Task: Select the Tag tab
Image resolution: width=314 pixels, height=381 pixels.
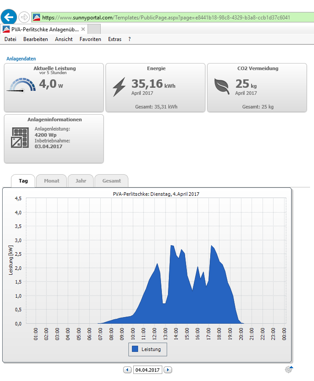Action: 23,181
